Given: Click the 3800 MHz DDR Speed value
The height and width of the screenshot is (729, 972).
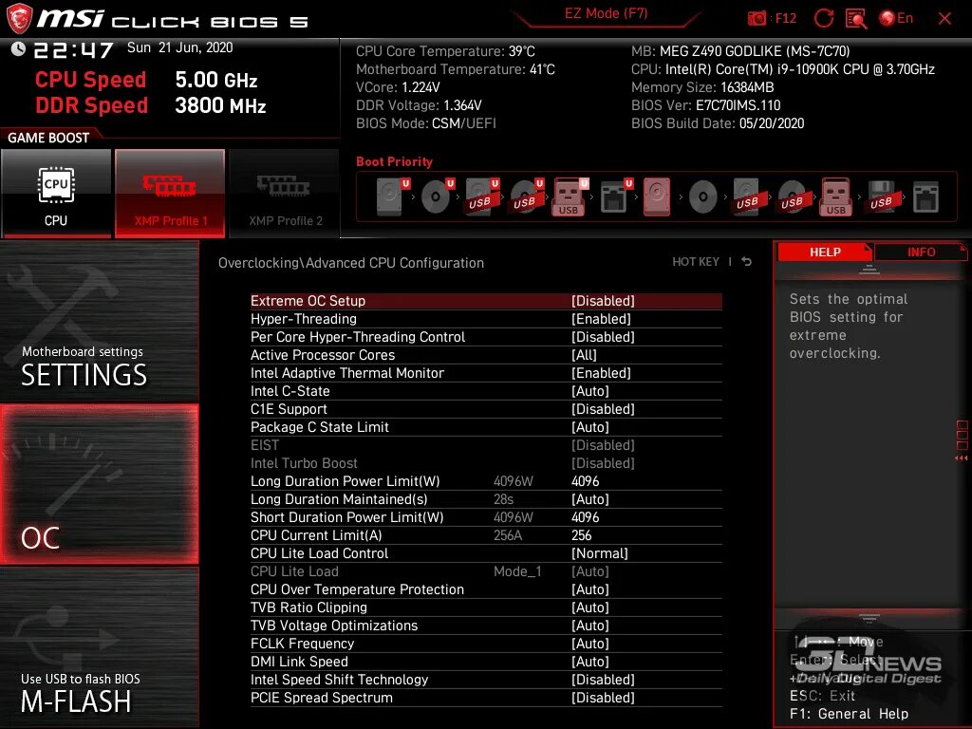Looking at the screenshot, I should coord(220,105).
